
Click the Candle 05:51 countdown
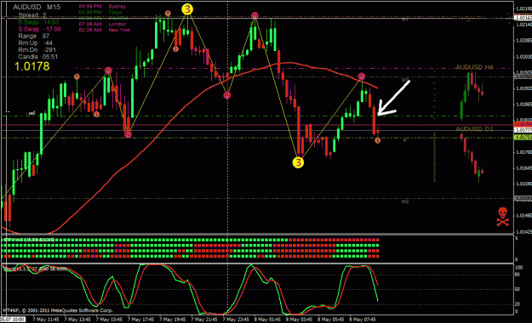click(x=37, y=57)
